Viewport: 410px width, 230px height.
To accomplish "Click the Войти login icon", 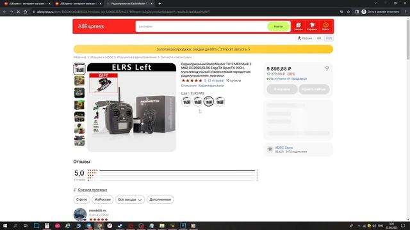I will pyautogui.click(x=325, y=26).
